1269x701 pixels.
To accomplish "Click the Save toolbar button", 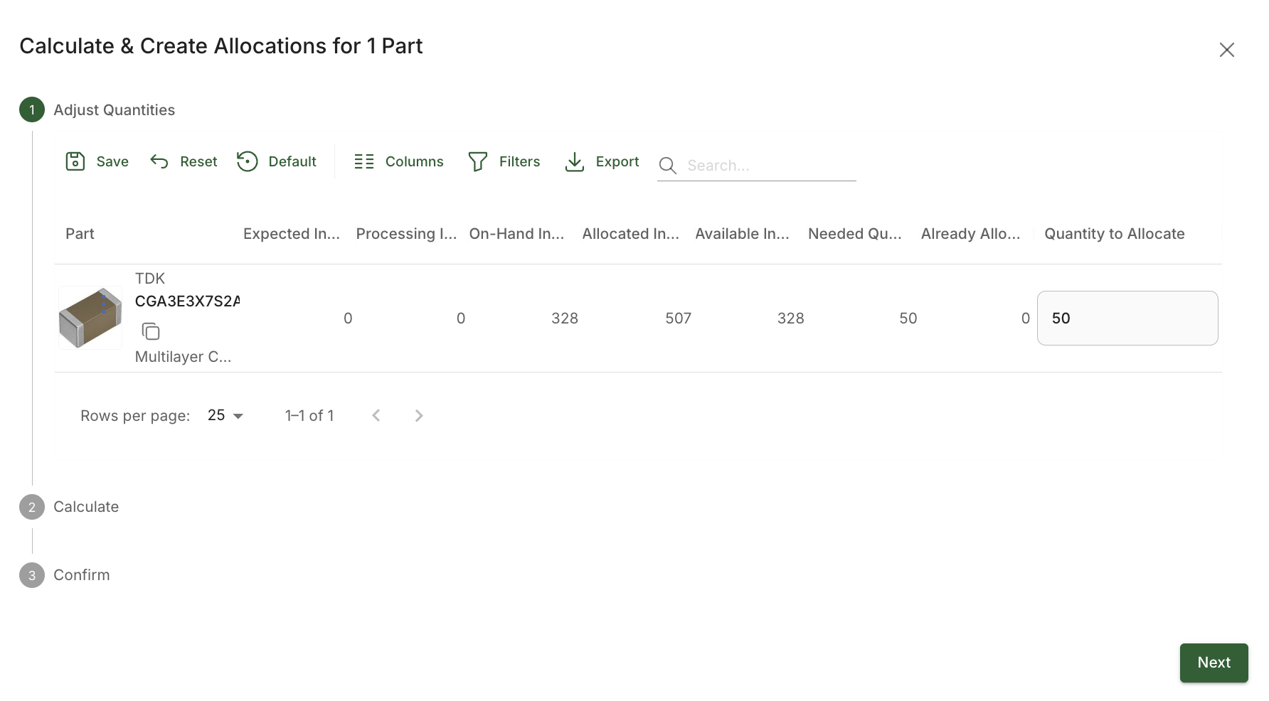I will tap(97, 161).
